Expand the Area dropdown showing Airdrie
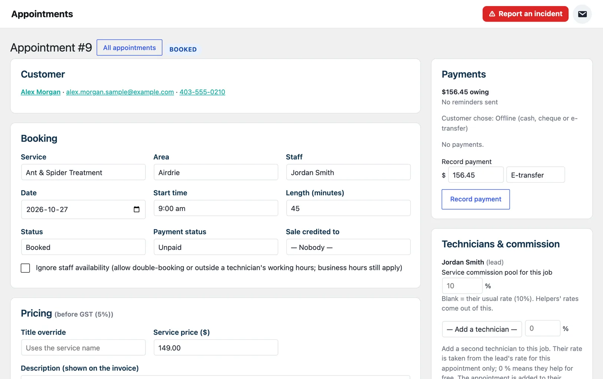603x379 pixels. pos(216,172)
